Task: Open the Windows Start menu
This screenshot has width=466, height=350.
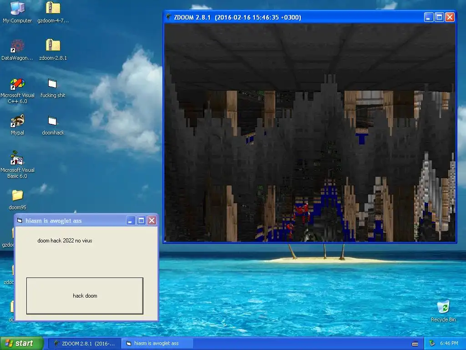Action: [x=22, y=343]
